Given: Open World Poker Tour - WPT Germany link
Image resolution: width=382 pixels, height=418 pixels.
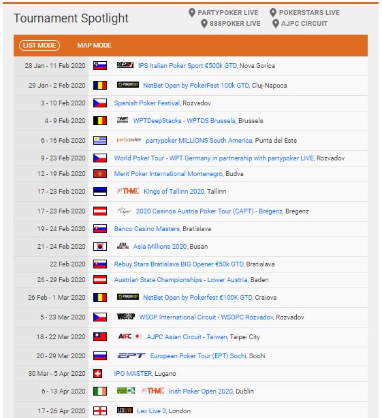Looking at the screenshot, I should pyautogui.click(x=214, y=158).
